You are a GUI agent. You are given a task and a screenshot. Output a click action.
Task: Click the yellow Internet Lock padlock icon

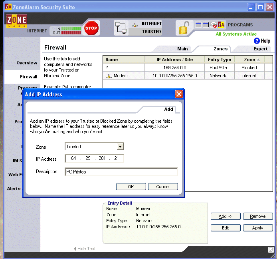click(183, 28)
